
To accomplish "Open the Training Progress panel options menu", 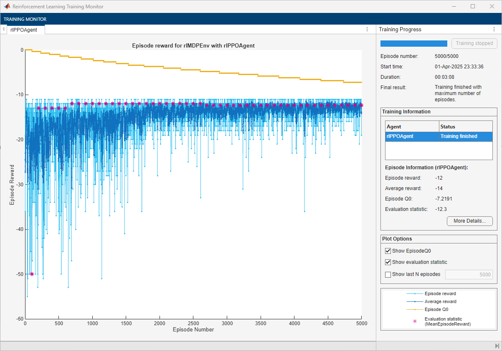I will (x=494, y=29).
